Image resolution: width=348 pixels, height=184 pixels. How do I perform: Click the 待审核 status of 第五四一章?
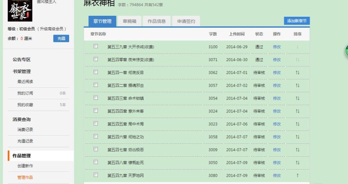click(x=259, y=73)
